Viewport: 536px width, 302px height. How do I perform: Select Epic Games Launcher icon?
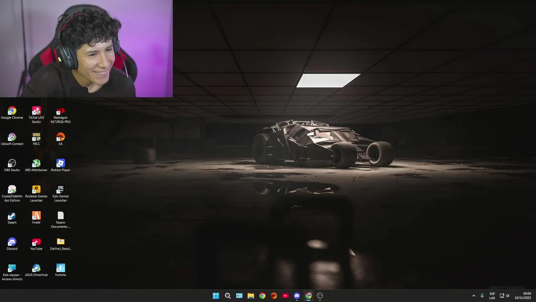[x=61, y=194]
